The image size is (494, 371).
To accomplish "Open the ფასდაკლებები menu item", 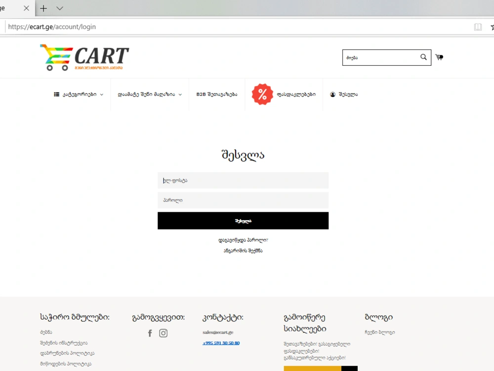I will coord(296,94).
